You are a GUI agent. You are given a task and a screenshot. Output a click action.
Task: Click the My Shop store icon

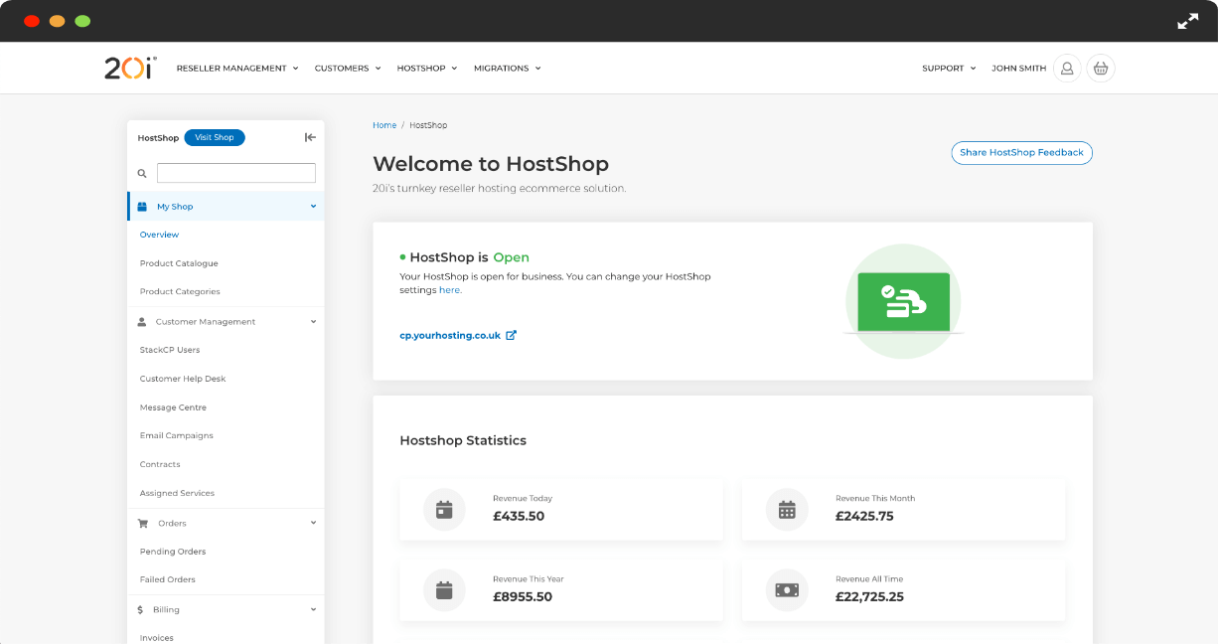click(x=142, y=207)
